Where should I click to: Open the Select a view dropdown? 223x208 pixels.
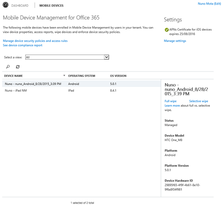pos(67,57)
